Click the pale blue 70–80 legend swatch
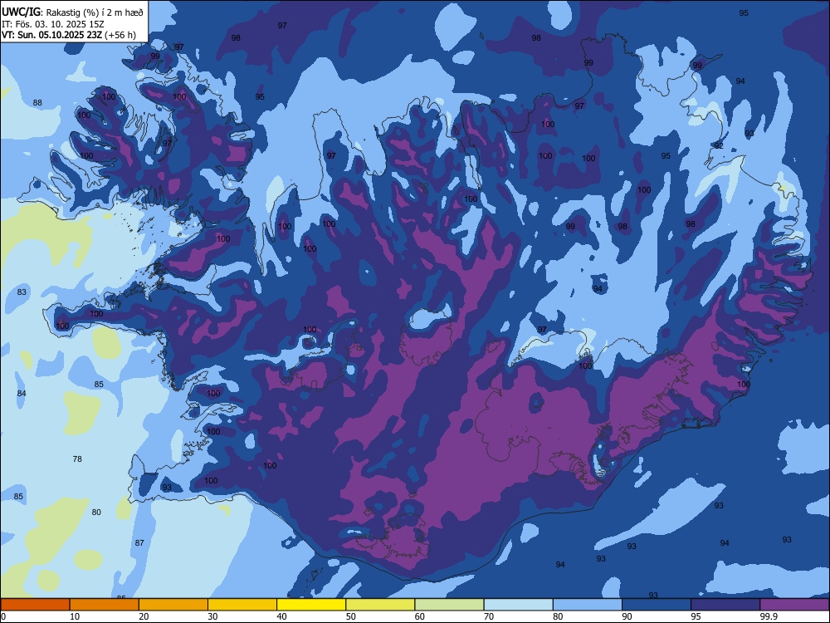Screen dimensions: 830x623 click(518, 605)
